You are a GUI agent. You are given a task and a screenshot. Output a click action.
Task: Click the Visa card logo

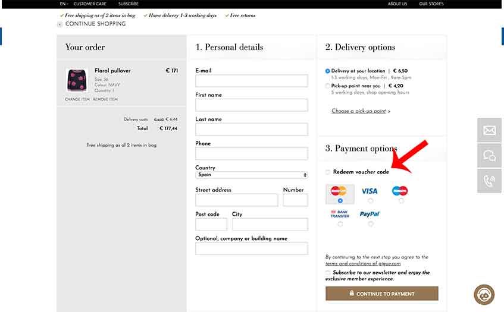(370, 191)
